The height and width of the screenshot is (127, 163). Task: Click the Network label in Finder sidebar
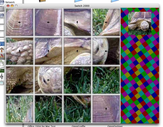[10, 2]
